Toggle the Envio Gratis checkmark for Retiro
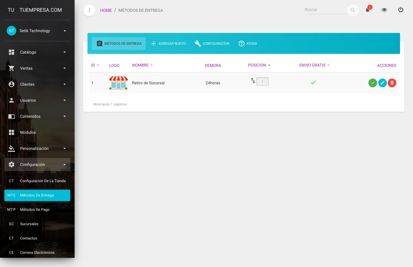The width and height of the screenshot is (413, 267). [x=313, y=83]
